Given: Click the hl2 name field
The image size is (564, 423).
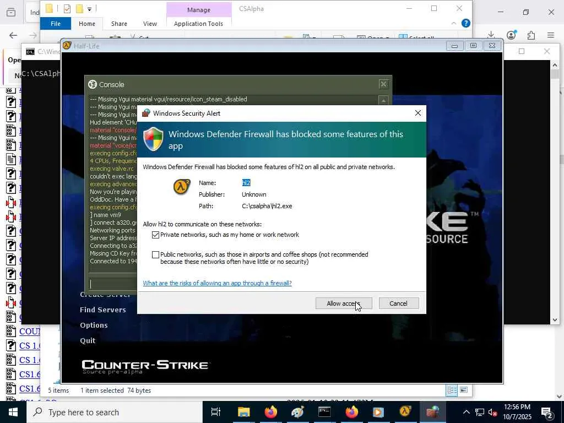Looking at the screenshot, I should click(246, 183).
